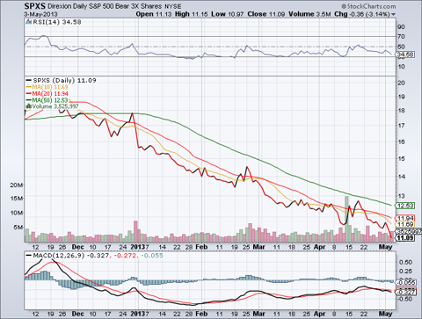The width and height of the screenshot is (422, 319).
Task: Click the tall pink volume bar at start of 2013
Action: [x=135, y=231]
